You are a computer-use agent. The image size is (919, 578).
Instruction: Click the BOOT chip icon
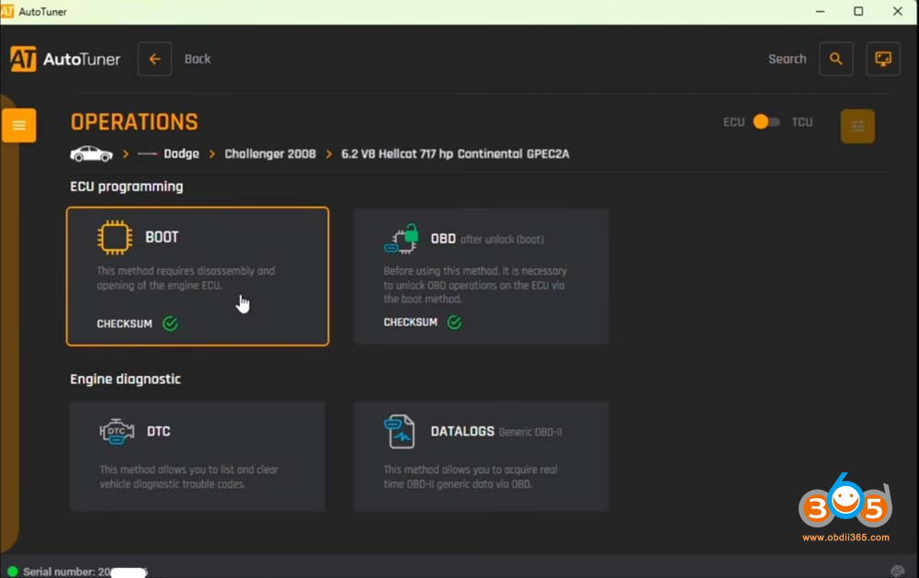pyautogui.click(x=114, y=237)
